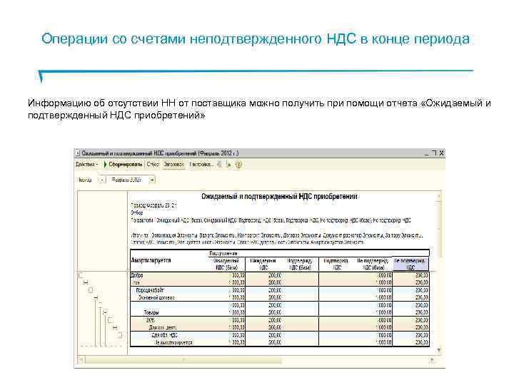Click the Подтвержд. НДС (База) column header
This screenshot has width=514, height=385.
300,264
